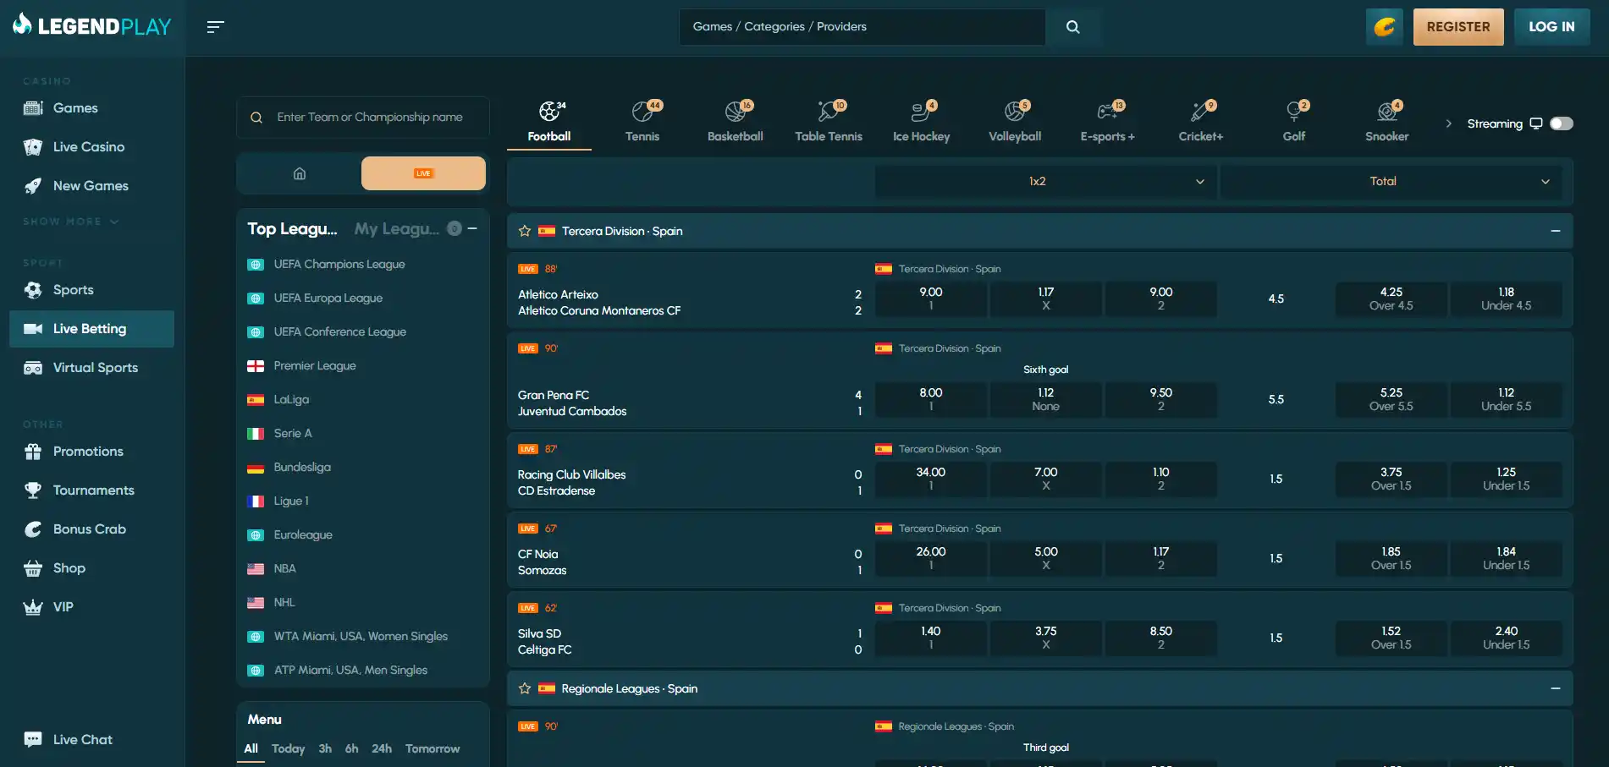Show more sports with the right arrow

(1448, 123)
